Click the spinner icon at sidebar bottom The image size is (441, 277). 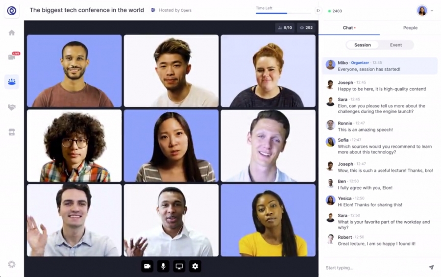[x=12, y=264]
